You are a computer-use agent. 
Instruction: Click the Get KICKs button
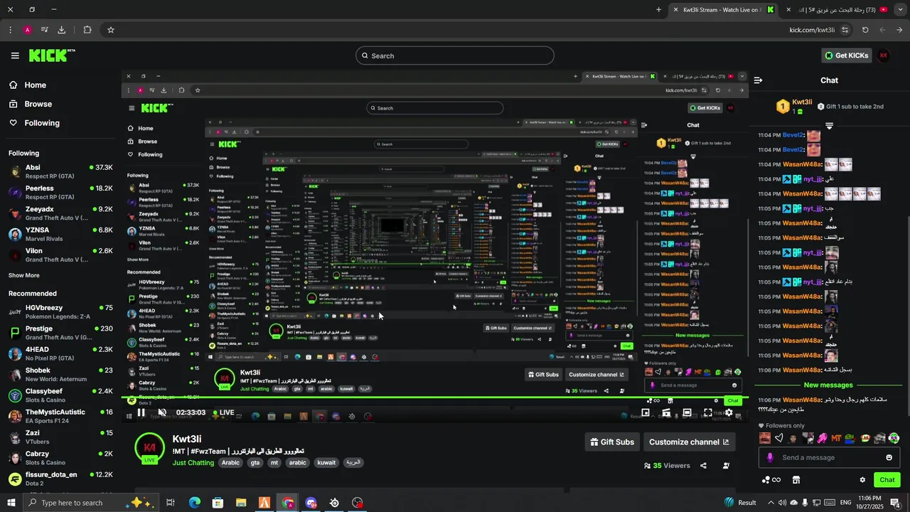pyautogui.click(x=846, y=55)
